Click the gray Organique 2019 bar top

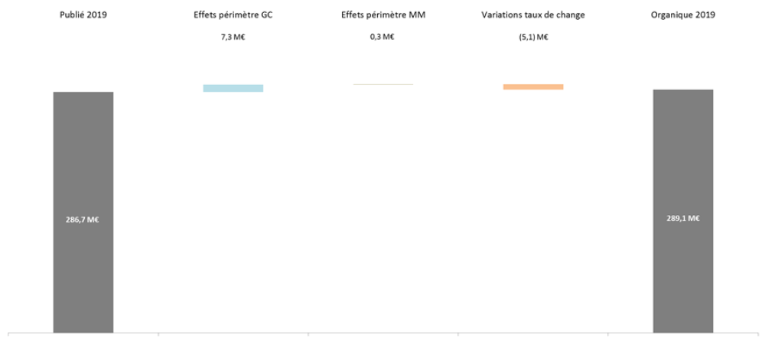(x=683, y=91)
